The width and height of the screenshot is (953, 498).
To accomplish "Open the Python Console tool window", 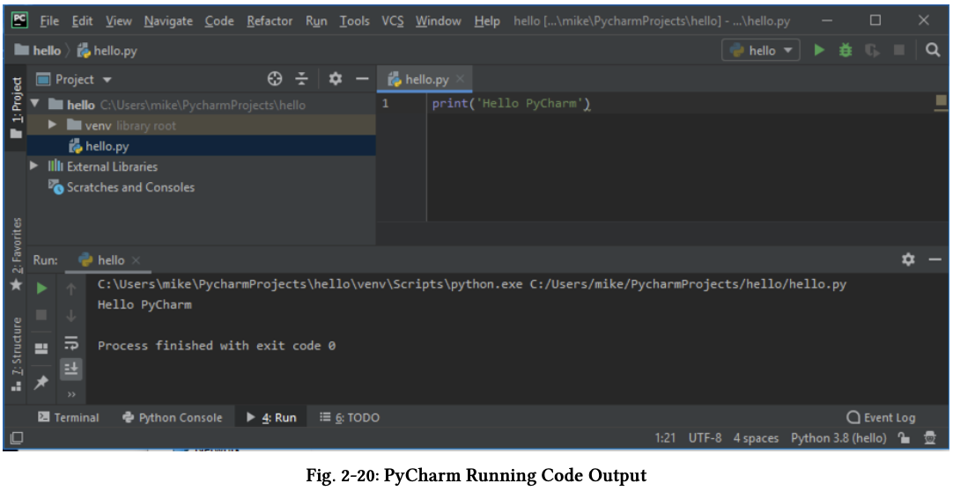I will (x=173, y=417).
